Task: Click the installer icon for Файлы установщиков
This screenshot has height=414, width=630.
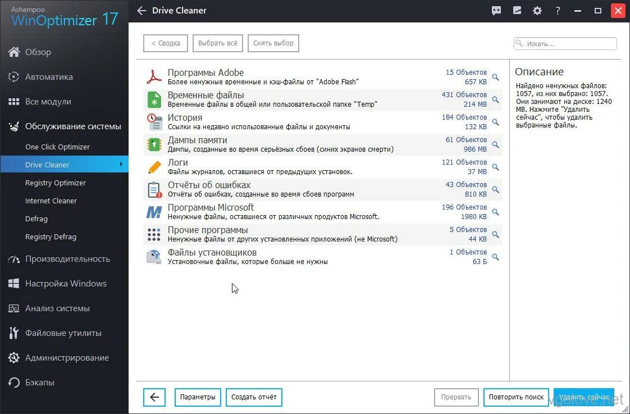Action: click(154, 257)
